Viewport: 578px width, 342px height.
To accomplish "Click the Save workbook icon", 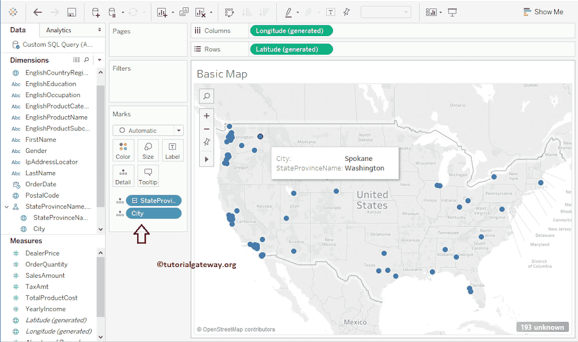I will click(72, 12).
